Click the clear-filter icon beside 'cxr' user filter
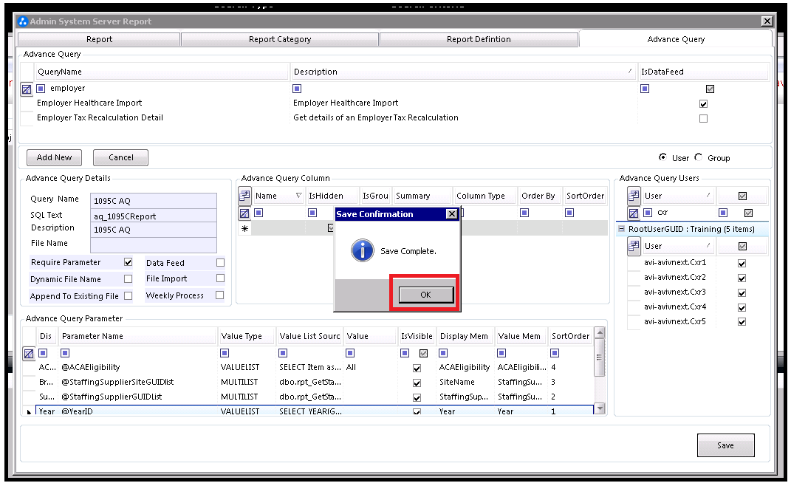 click(x=634, y=213)
